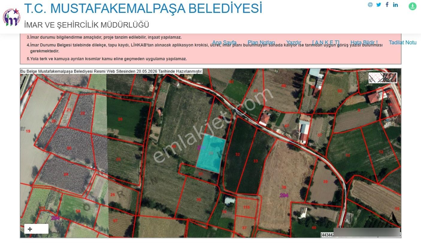Select parcel 33 on the map
The width and height of the screenshot is (421, 243).
[255, 161]
